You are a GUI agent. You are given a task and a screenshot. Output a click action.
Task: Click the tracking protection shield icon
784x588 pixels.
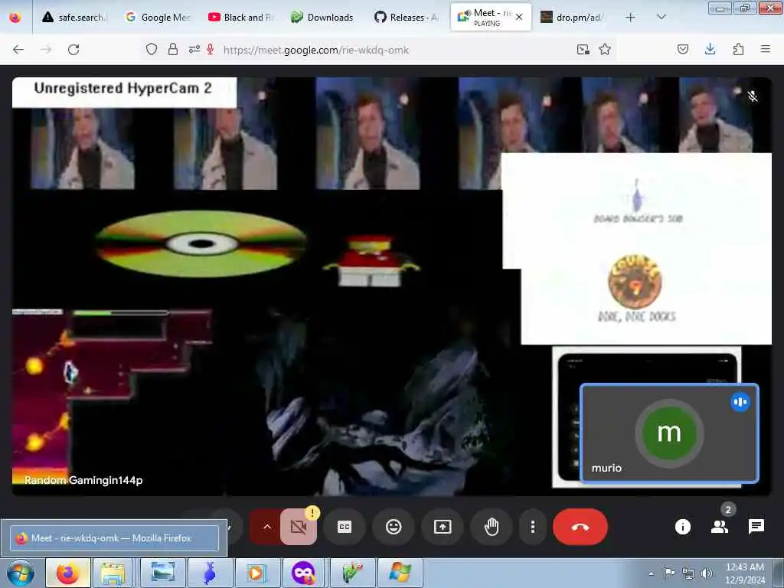[152, 50]
